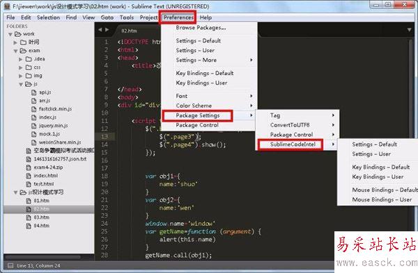Open 04.htm in sidebar
Screen dimensions: 418x273
pos(42,226)
